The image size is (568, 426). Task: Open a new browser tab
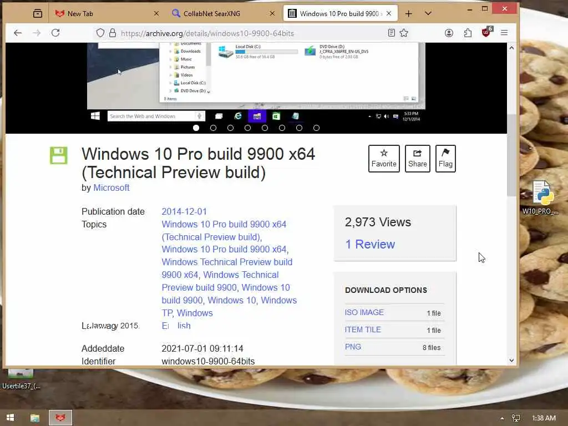409,14
